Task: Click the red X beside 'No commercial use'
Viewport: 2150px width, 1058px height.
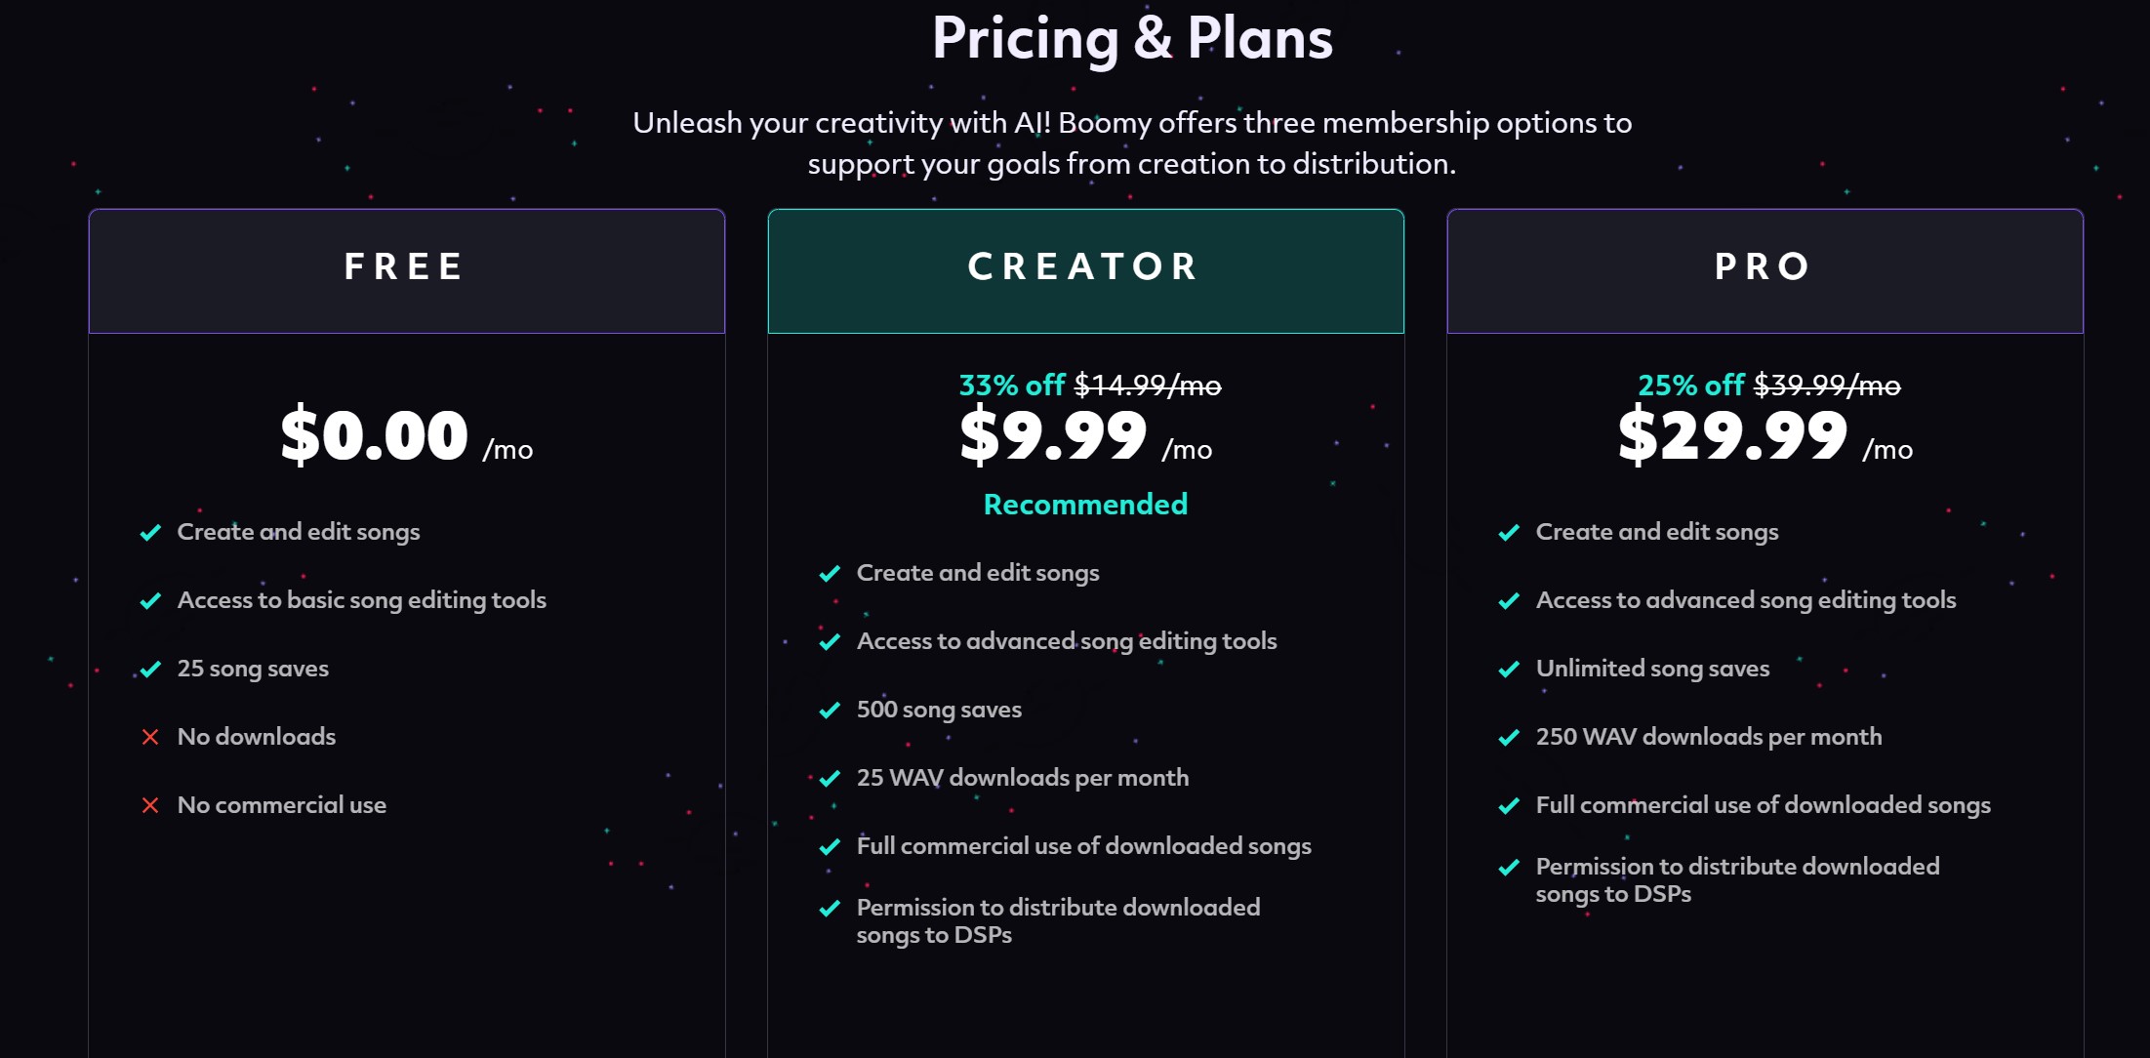Action: coord(150,805)
